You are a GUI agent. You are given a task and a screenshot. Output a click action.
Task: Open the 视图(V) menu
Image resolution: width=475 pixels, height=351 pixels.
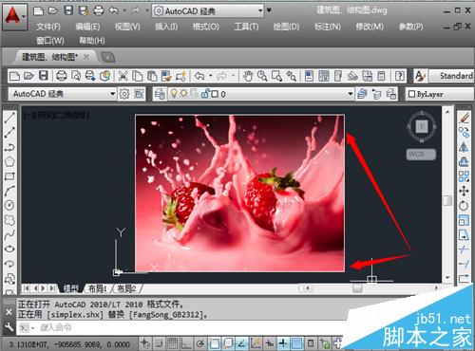click(x=127, y=27)
